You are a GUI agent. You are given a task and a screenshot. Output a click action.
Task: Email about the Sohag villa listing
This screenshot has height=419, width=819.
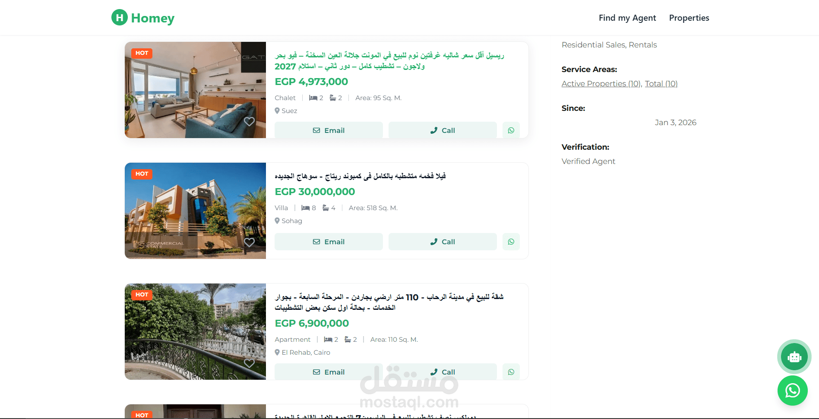coord(329,242)
